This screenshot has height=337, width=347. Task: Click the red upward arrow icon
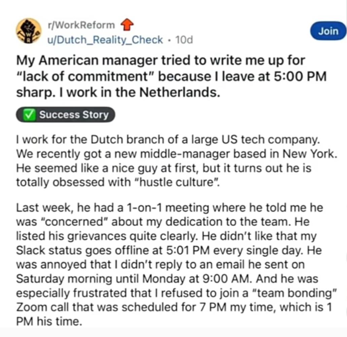tap(128, 25)
